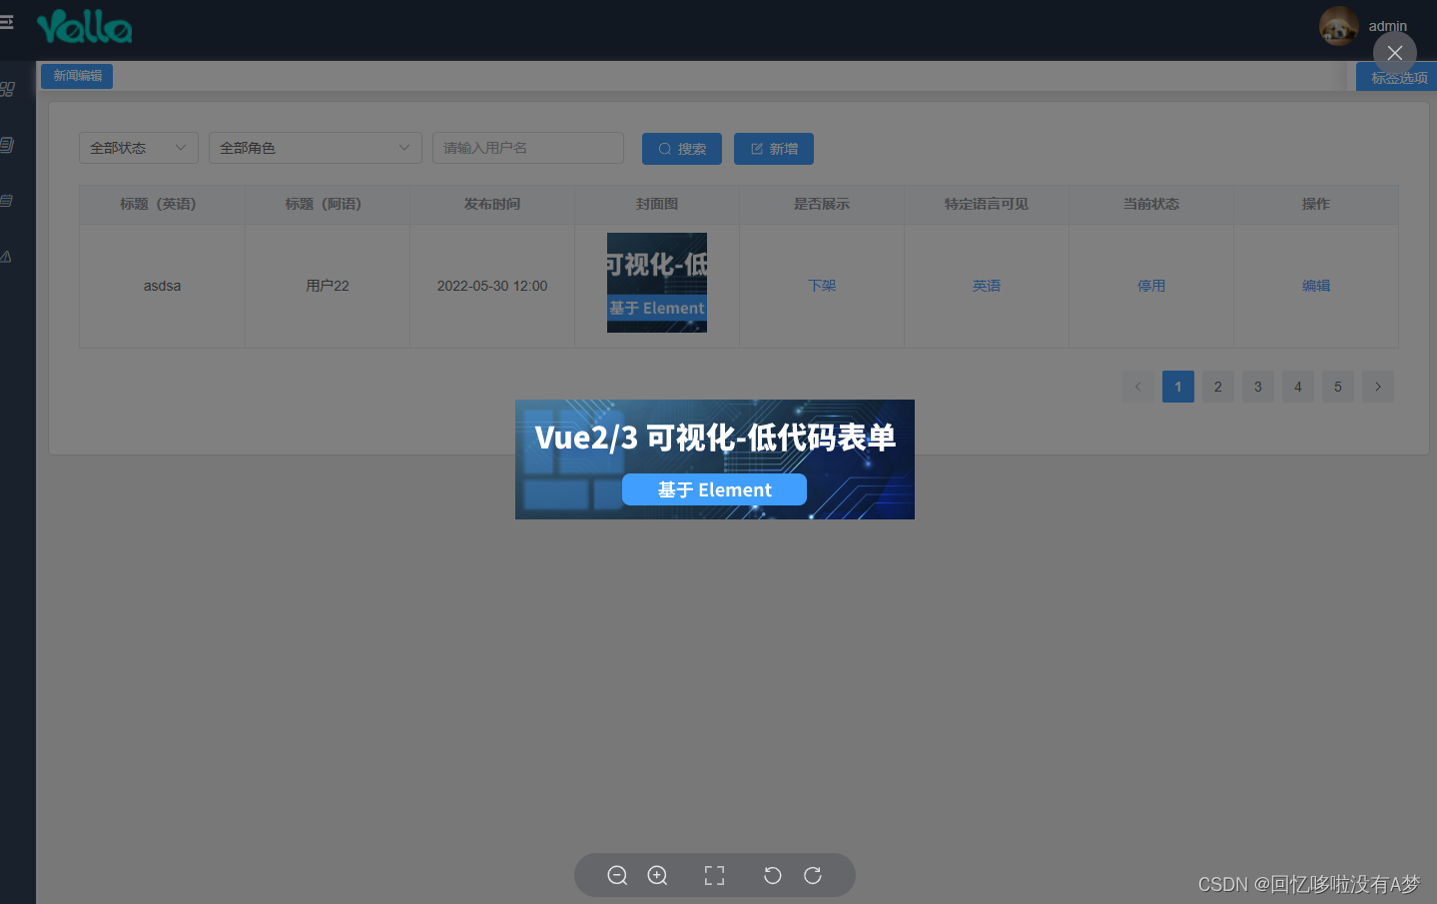Click the admin username text
1437x904 pixels.
1387,26
